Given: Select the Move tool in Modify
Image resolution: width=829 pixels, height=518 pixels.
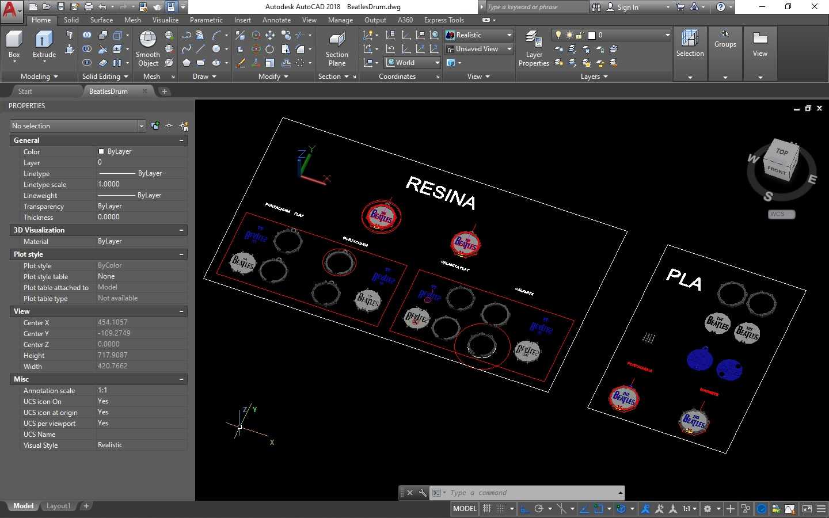Looking at the screenshot, I should pos(269,35).
